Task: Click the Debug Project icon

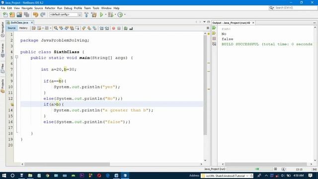Action: coord(111,14)
